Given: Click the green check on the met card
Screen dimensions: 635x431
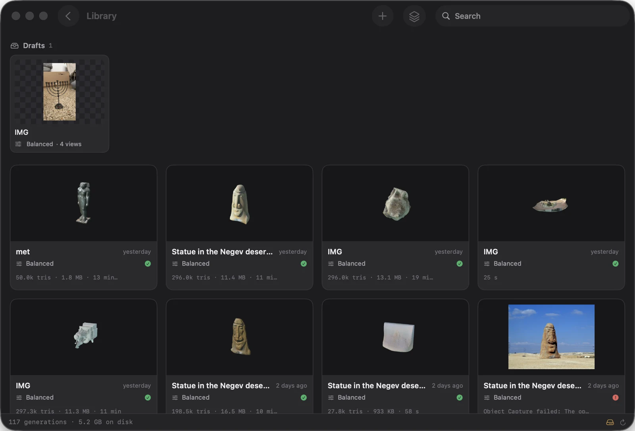Looking at the screenshot, I should 148,264.
